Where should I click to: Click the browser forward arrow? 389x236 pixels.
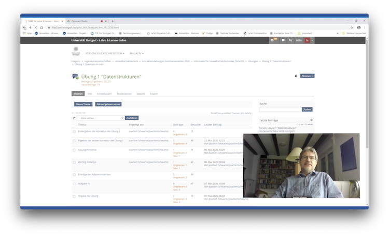(x=30, y=27)
